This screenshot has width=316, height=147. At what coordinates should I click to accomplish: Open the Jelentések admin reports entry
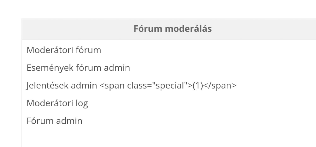131,86
